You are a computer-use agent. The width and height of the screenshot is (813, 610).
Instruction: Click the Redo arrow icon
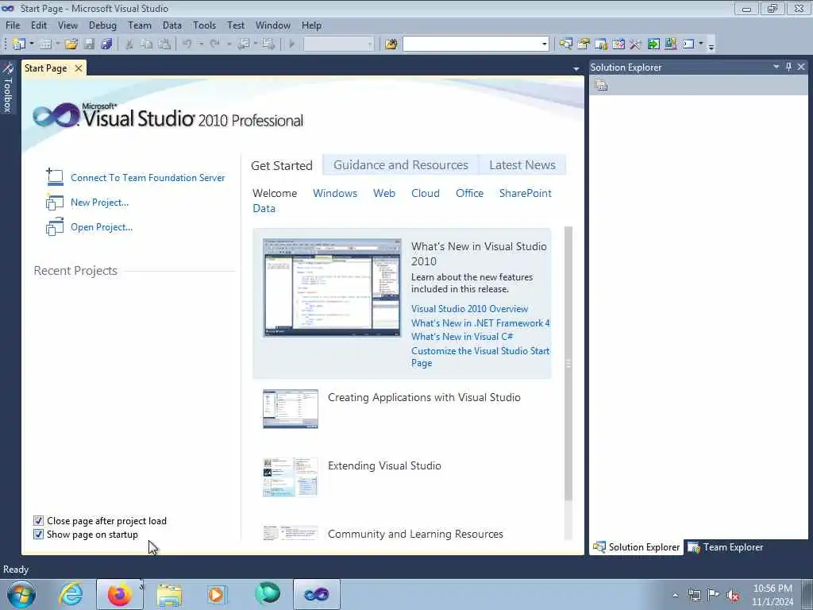(214, 44)
